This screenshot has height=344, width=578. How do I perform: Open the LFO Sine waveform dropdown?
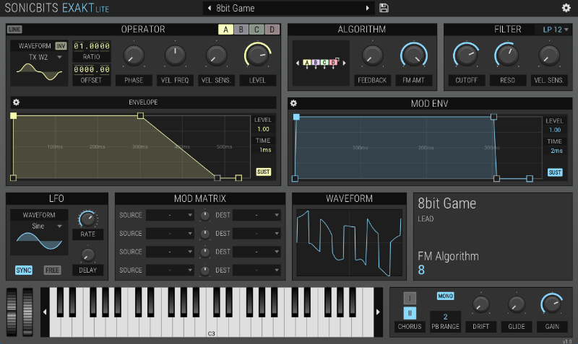pos(40,226)
